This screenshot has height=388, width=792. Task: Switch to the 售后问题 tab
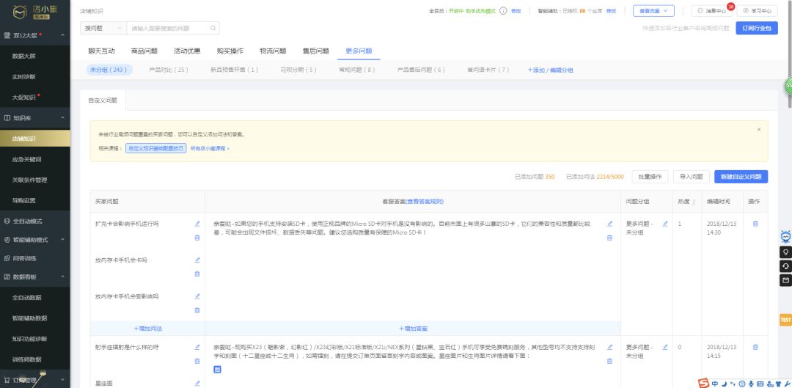[315, 51]
